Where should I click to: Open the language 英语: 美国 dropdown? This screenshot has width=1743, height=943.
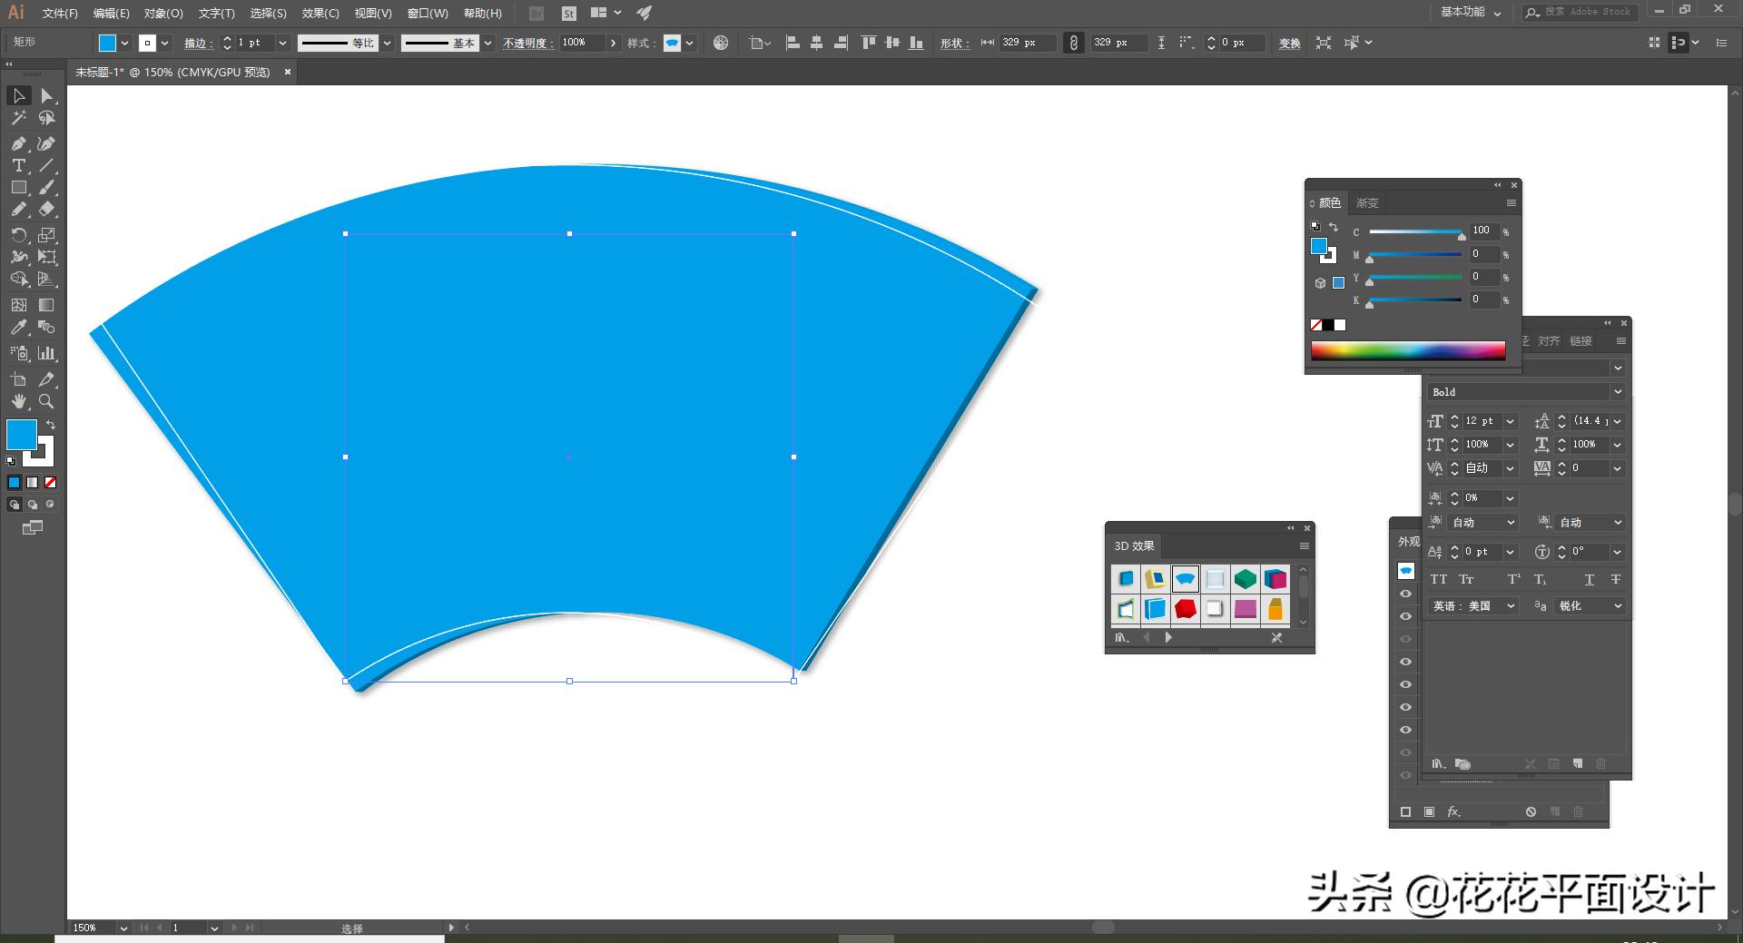[1511, 606]
